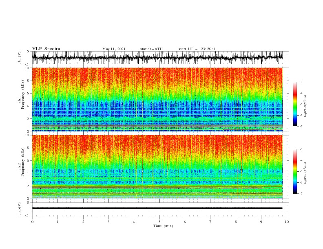Click the 'ch.1(V)' waveform axis label
Image resolution: width=323 pixels, height=249 pixels.
coord(20,58)
